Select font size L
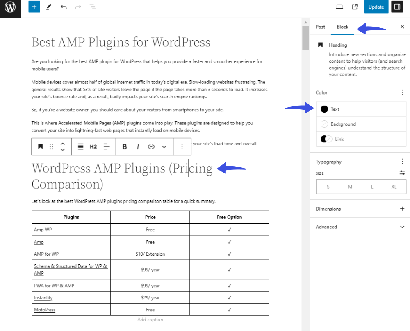The width and height of the screenshot is (410, 331). coord(372,187)
